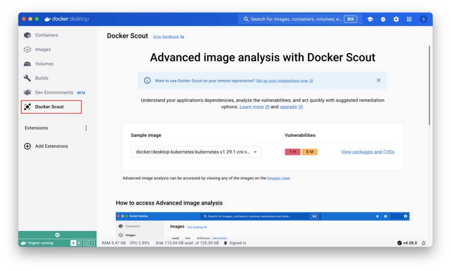Open the Extensions three-dot menu
This screenshot has height=271, width=451.
click(86, 128)
